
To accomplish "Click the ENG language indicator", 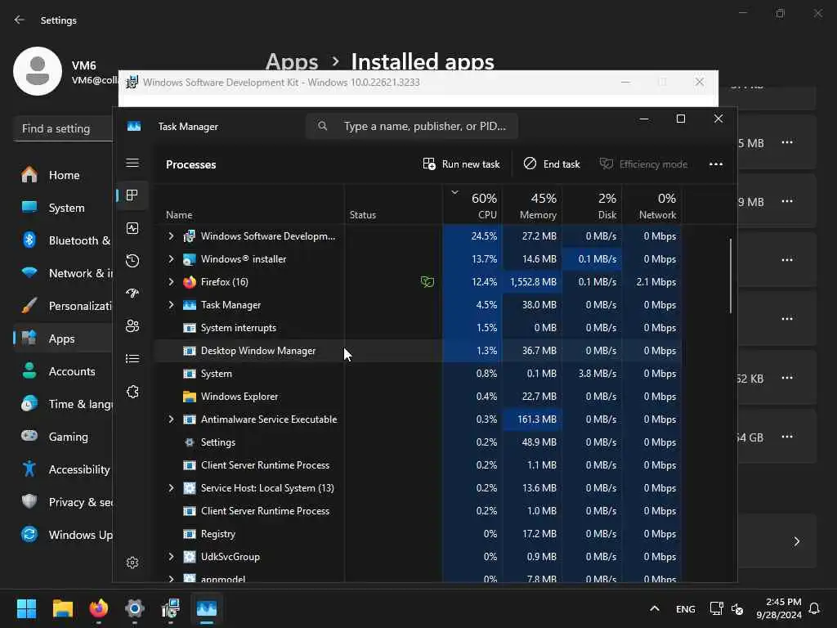I will (686, 608).
